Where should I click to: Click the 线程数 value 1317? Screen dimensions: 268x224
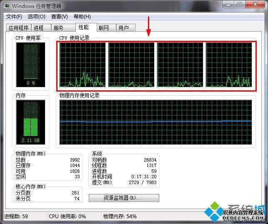coord(151,165)
